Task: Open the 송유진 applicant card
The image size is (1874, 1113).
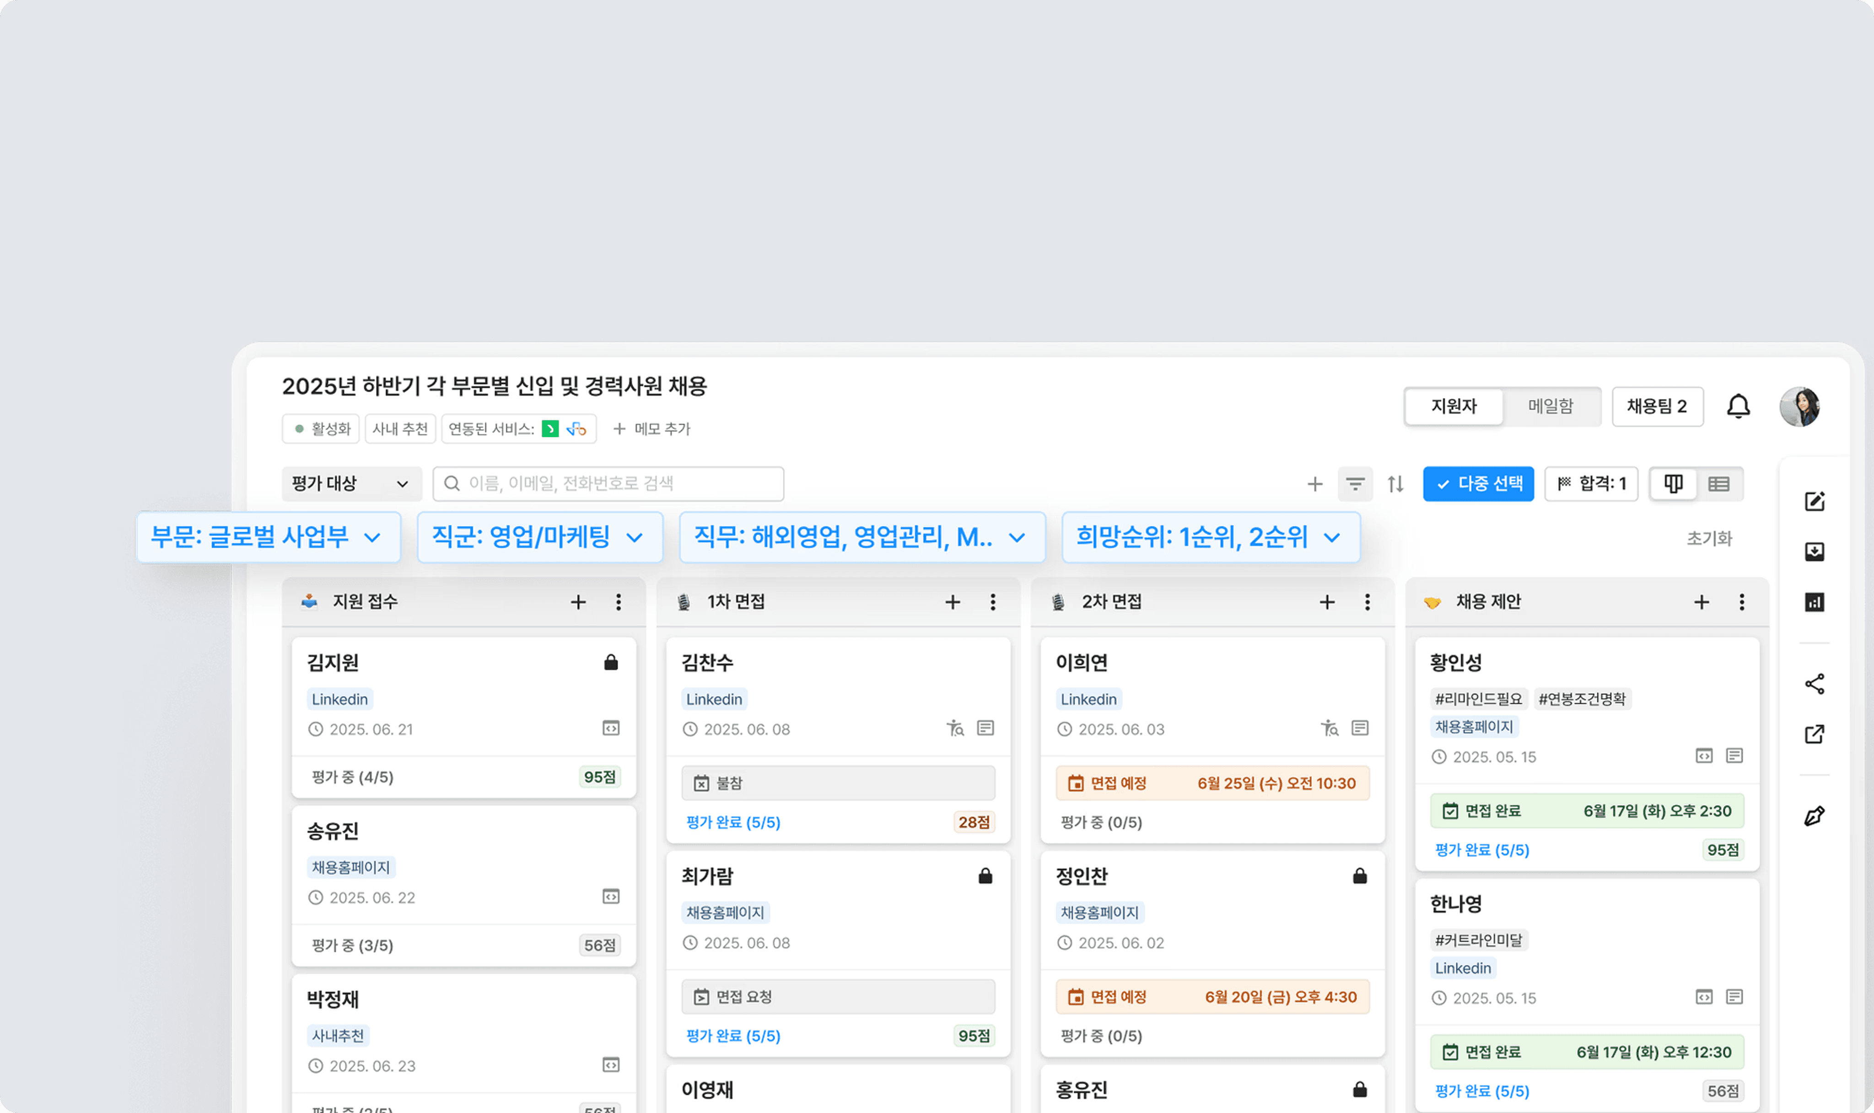Action: pyautogui.click(x=463, y=886)
